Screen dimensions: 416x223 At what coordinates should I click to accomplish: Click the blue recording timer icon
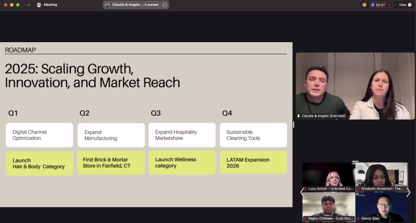(373, 5)
